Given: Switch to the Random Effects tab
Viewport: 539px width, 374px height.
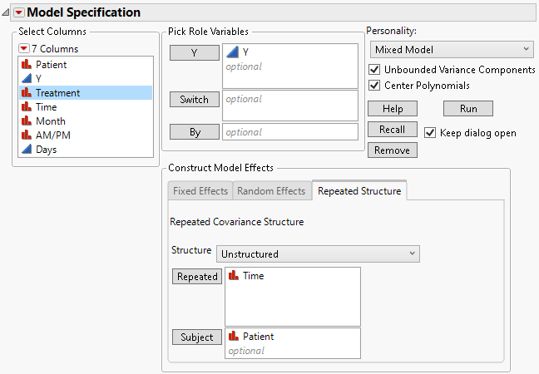Looking at the screenshot, I should pos(271,191).
